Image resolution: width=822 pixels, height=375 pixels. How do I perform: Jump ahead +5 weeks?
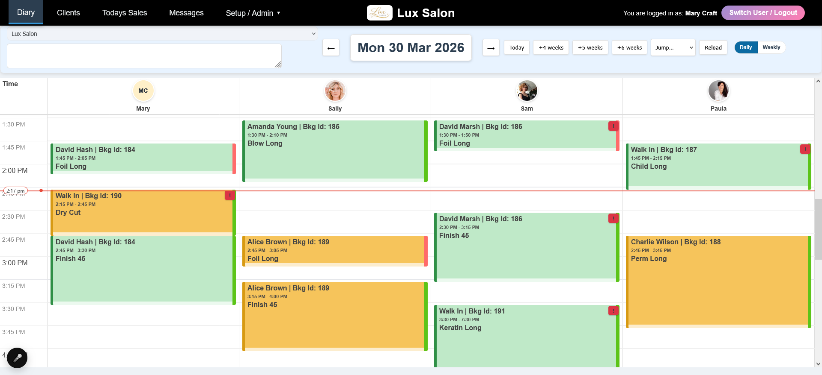(x=590, y=48)
